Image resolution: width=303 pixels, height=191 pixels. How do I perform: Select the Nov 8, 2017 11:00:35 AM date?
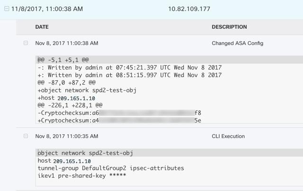[x=67, y=136]
